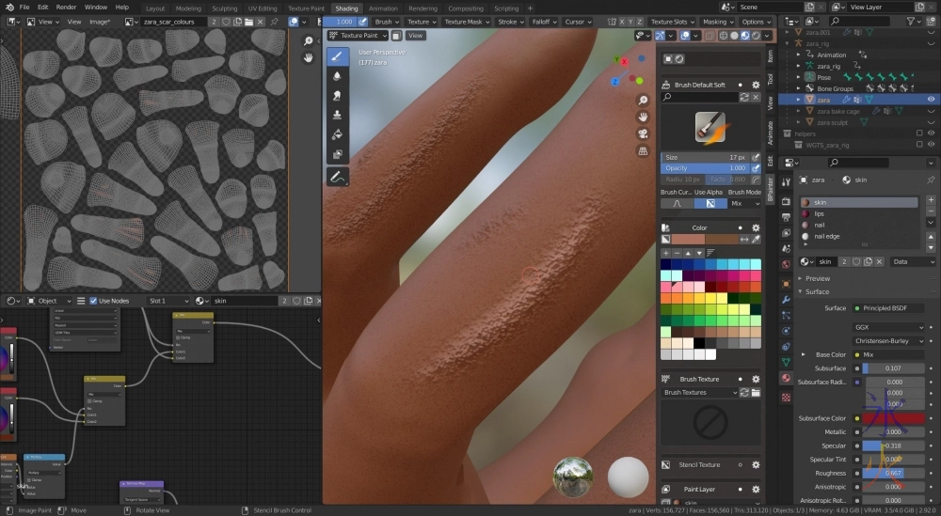The image size is (941, 516).
Task: Toggle the Use Nodes checkbox
Action: (x=94, y=301)
